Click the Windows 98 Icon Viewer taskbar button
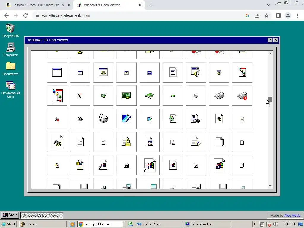304x228 pixels. tap(42, 215)
